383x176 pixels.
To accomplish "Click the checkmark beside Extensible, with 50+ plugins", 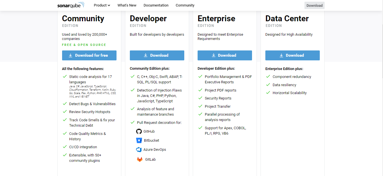I will pos(65,155).
